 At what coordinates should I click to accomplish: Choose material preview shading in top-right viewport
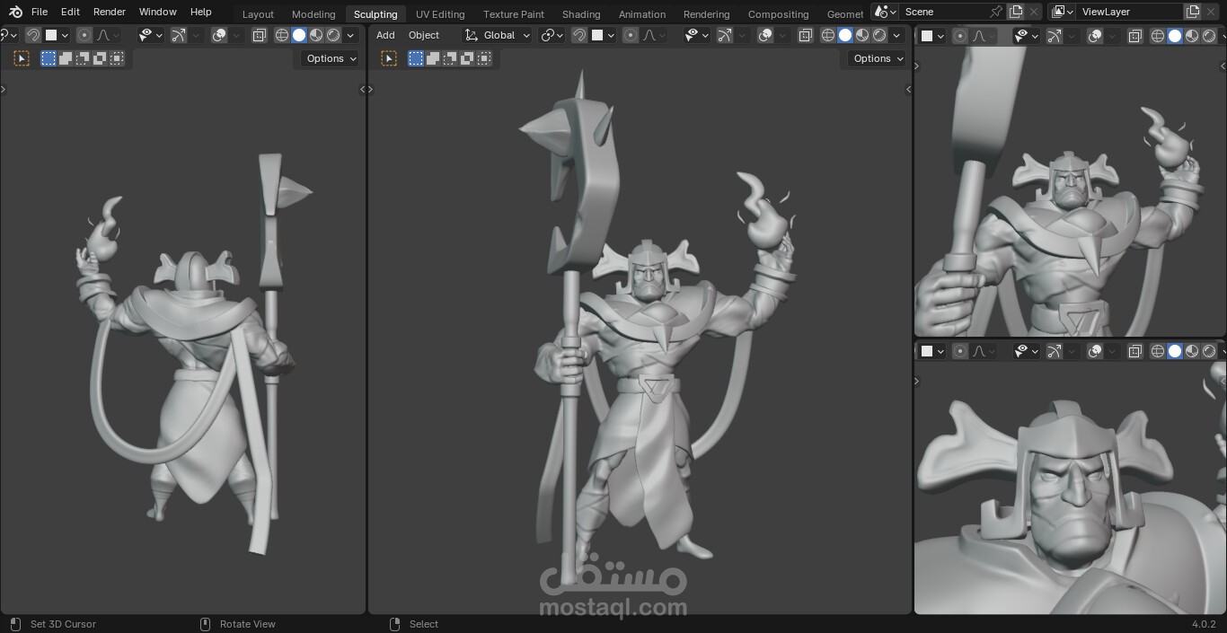[1192, 36]
